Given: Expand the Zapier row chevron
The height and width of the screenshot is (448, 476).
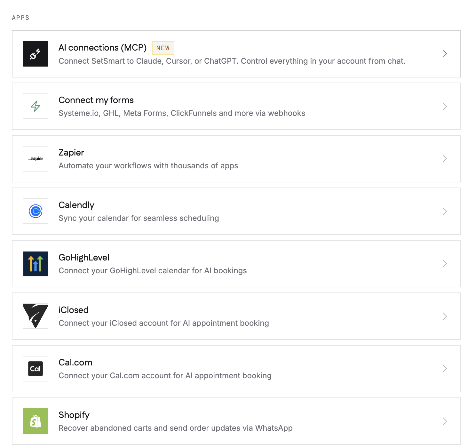Looking at the screenshot, I should click(x=445, y=159).
